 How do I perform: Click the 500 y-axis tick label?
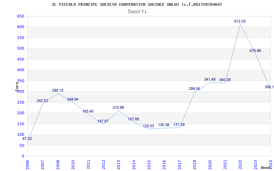[x=21, y=48]
